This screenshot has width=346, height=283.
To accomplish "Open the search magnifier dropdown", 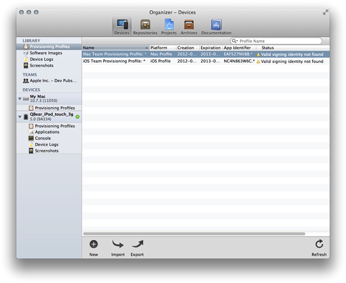I will point(235,41).
